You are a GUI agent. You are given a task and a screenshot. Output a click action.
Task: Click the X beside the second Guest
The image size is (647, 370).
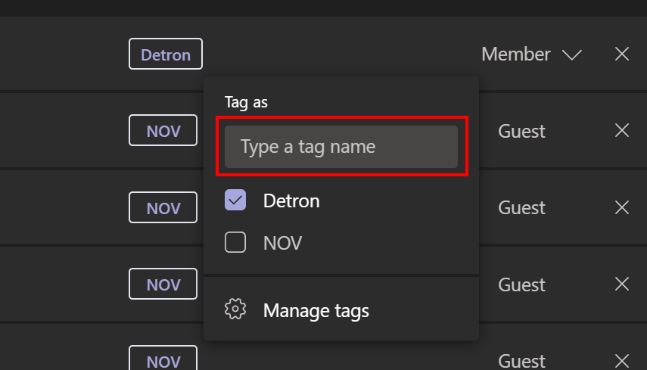coord(621,207)
